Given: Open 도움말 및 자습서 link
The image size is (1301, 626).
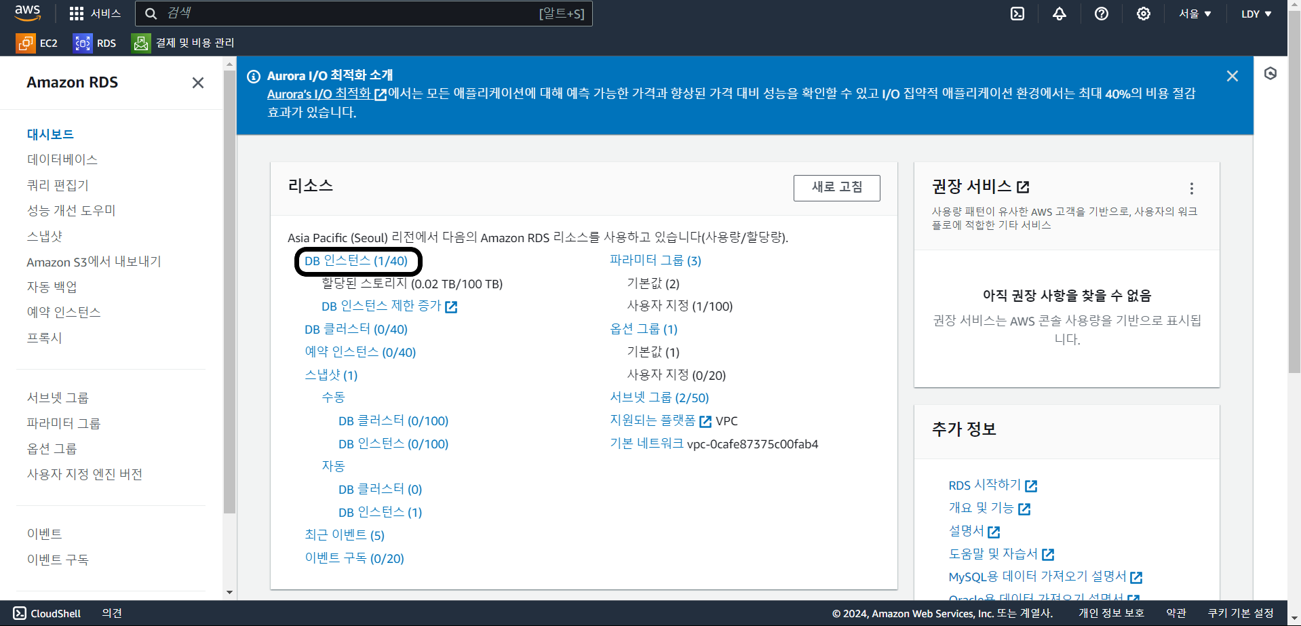Looking at the screenshot, I should coord(1001,554).
